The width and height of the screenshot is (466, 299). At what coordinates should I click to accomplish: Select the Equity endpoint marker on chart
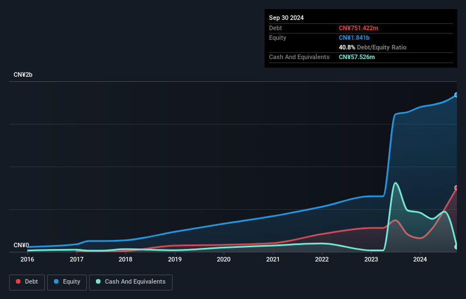[x=456, y=95]
